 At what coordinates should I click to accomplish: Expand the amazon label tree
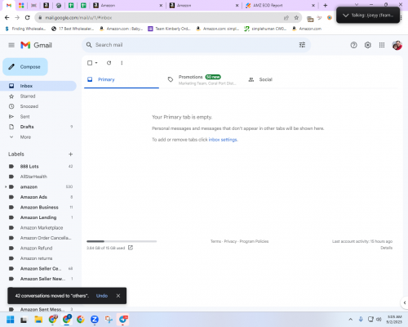pyautogui.click(x=6, y=187)
